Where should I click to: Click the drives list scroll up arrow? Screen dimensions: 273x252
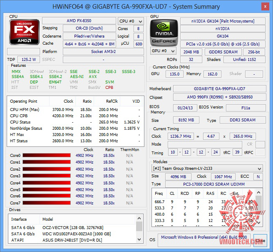[139, 218]
